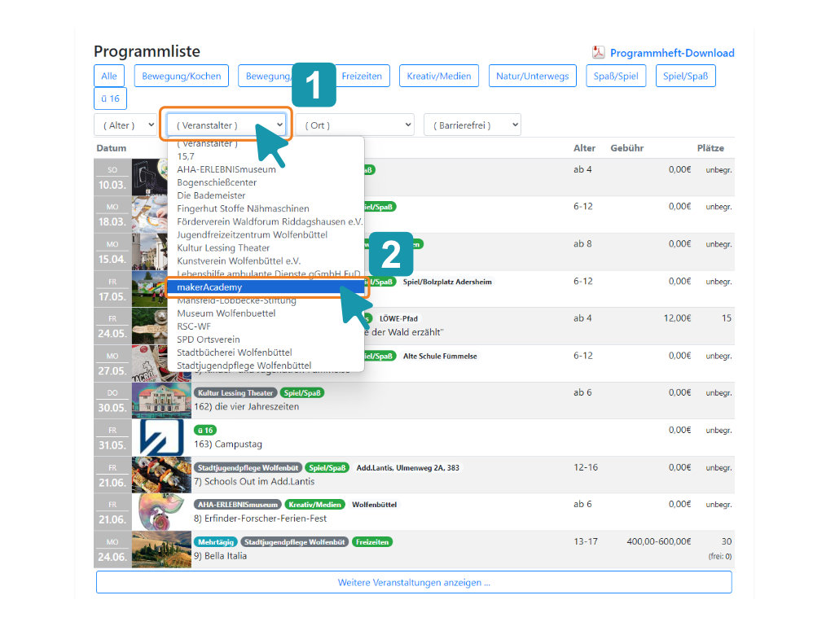
Task: Select makerAcademy in the Veranstalter list
Action: pos(266,287)
